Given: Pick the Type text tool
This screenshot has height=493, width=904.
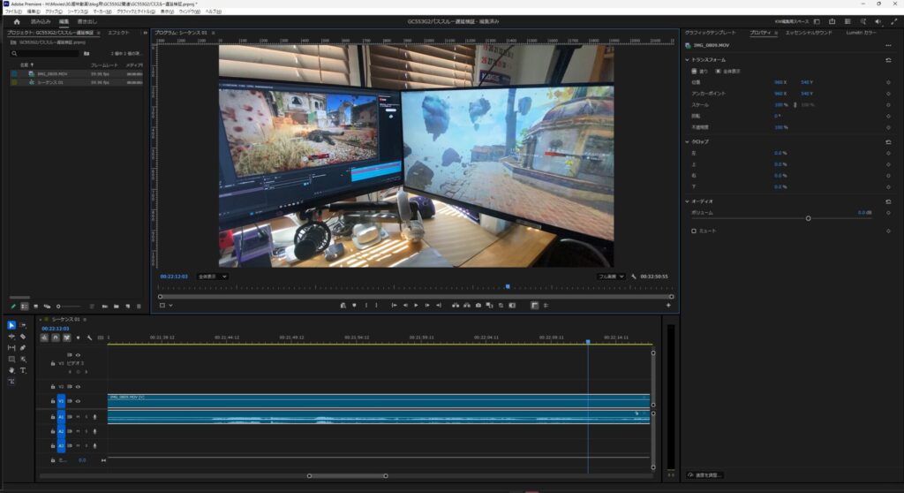Looking at the screenshot, I should 23,370.
